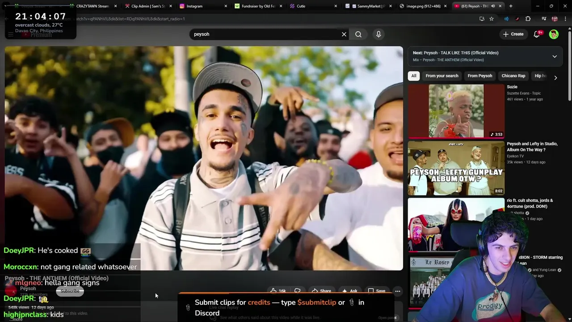Click the Peysoh channel name under video

[x=28, y=288]
